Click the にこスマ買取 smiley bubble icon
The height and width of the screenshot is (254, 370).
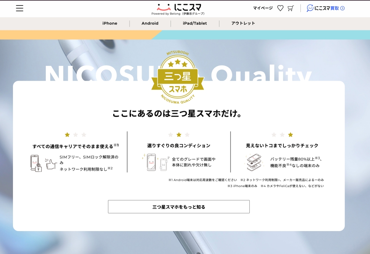coord(310,8)
